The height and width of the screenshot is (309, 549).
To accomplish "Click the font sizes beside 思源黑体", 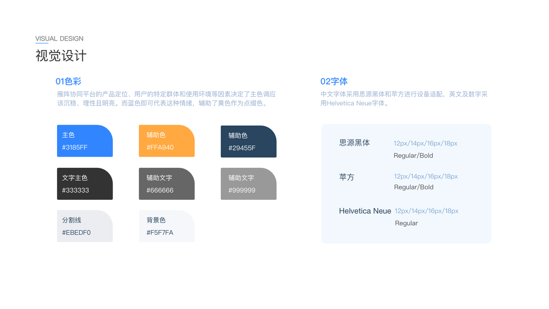I will click(426, 143).
